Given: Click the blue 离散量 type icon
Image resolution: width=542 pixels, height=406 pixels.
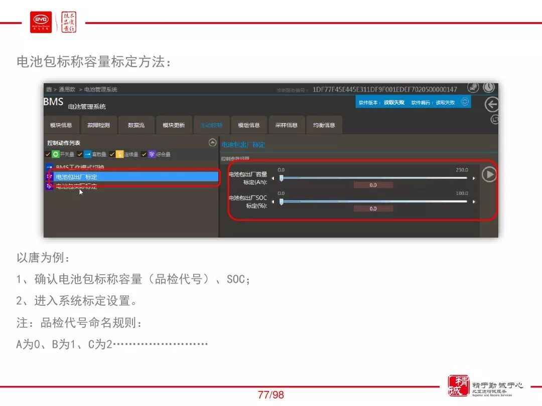Looking at the screenshot, I should coord(88,154).
